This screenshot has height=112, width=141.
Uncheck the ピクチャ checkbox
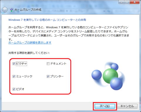coord(14,64)
